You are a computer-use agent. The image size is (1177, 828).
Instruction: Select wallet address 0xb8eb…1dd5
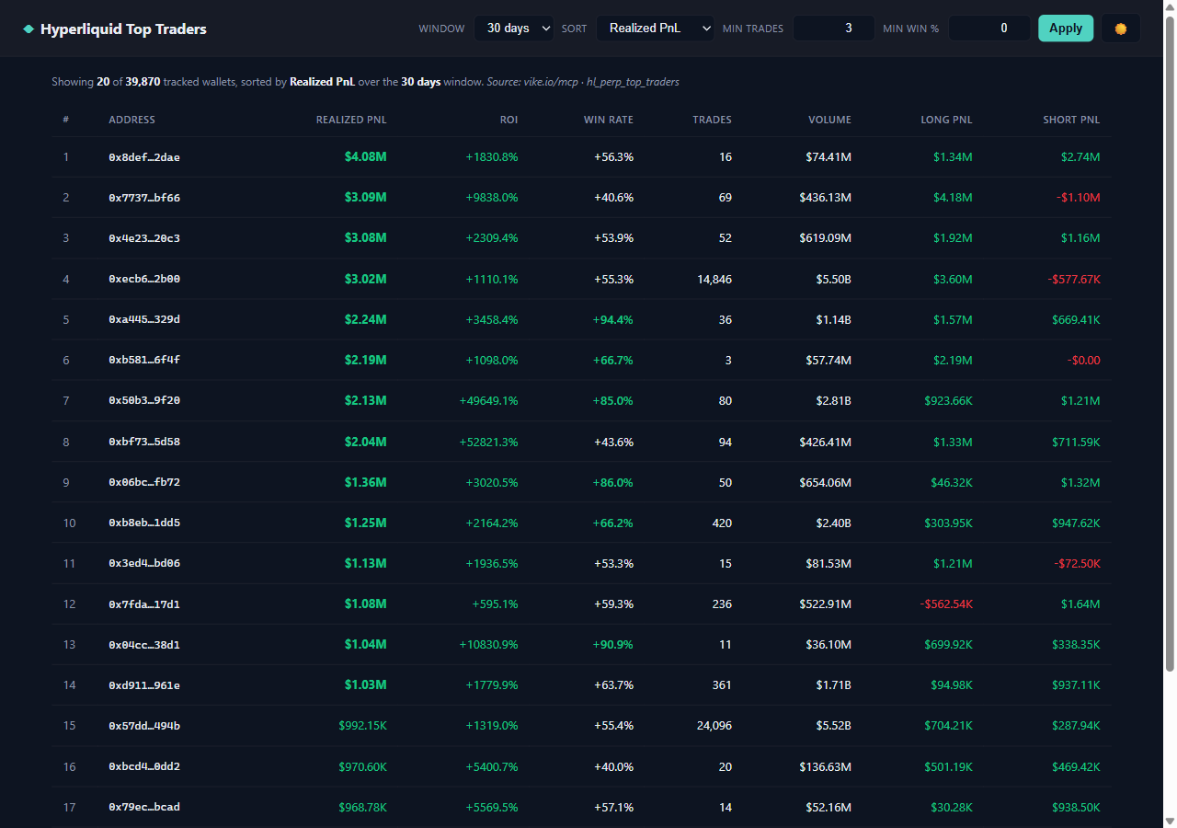tap(144, 523)
